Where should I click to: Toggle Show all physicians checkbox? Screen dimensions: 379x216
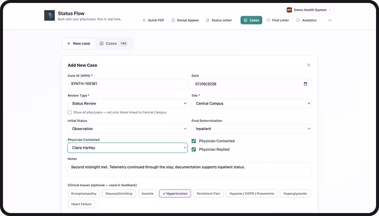tap(69, 112)
